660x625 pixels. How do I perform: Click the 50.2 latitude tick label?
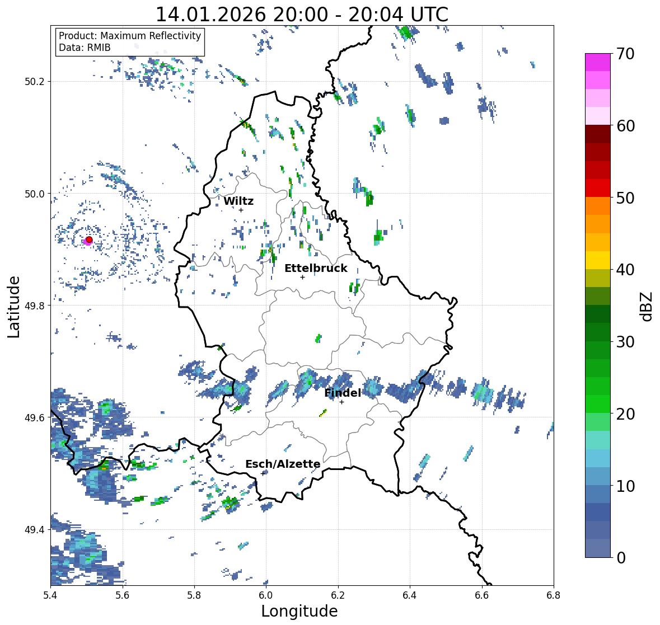[35, 82]
